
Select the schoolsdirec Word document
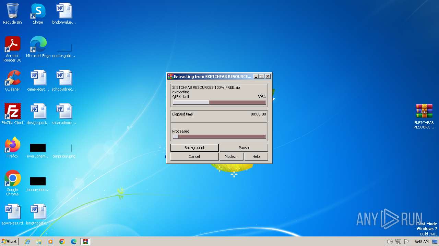point(64,81)
